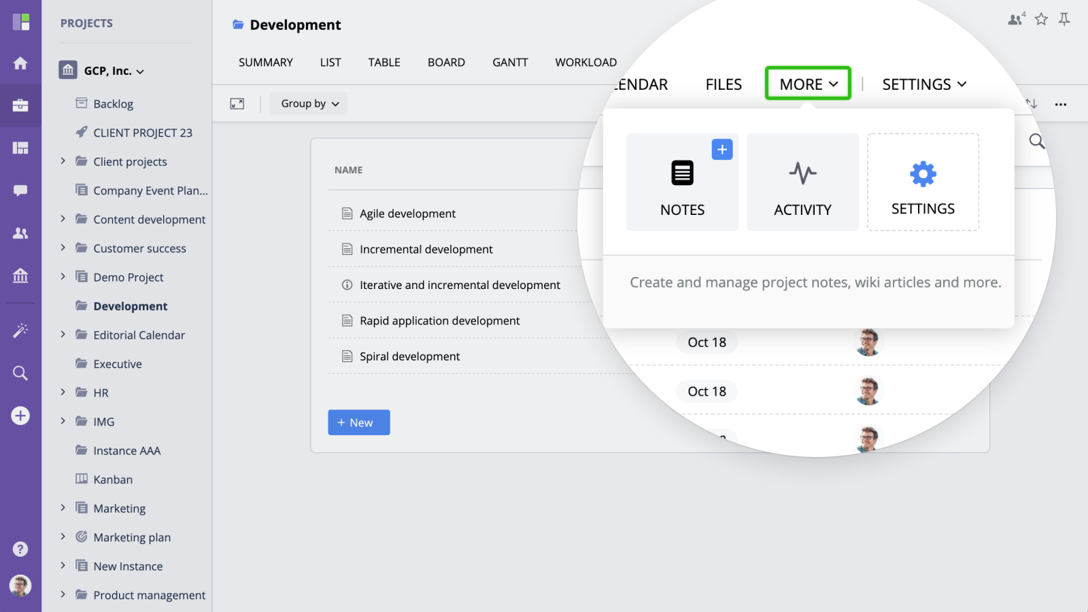Screen dimensions: 1088x612
Task: Switch to the LIST tab
Action: (330, 62)
